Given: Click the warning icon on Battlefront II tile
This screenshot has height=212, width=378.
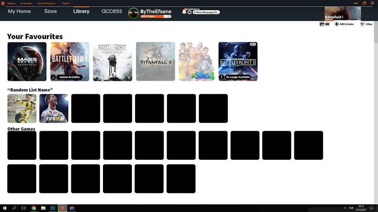Looking at the screenshot, I should pos(221,77).
